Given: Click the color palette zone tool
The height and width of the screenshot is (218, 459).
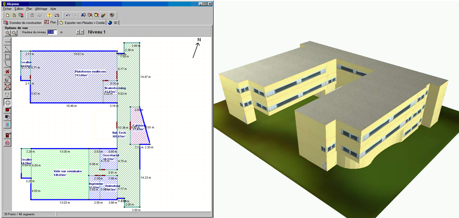Looking at the screenshot, I should point(7,117).
